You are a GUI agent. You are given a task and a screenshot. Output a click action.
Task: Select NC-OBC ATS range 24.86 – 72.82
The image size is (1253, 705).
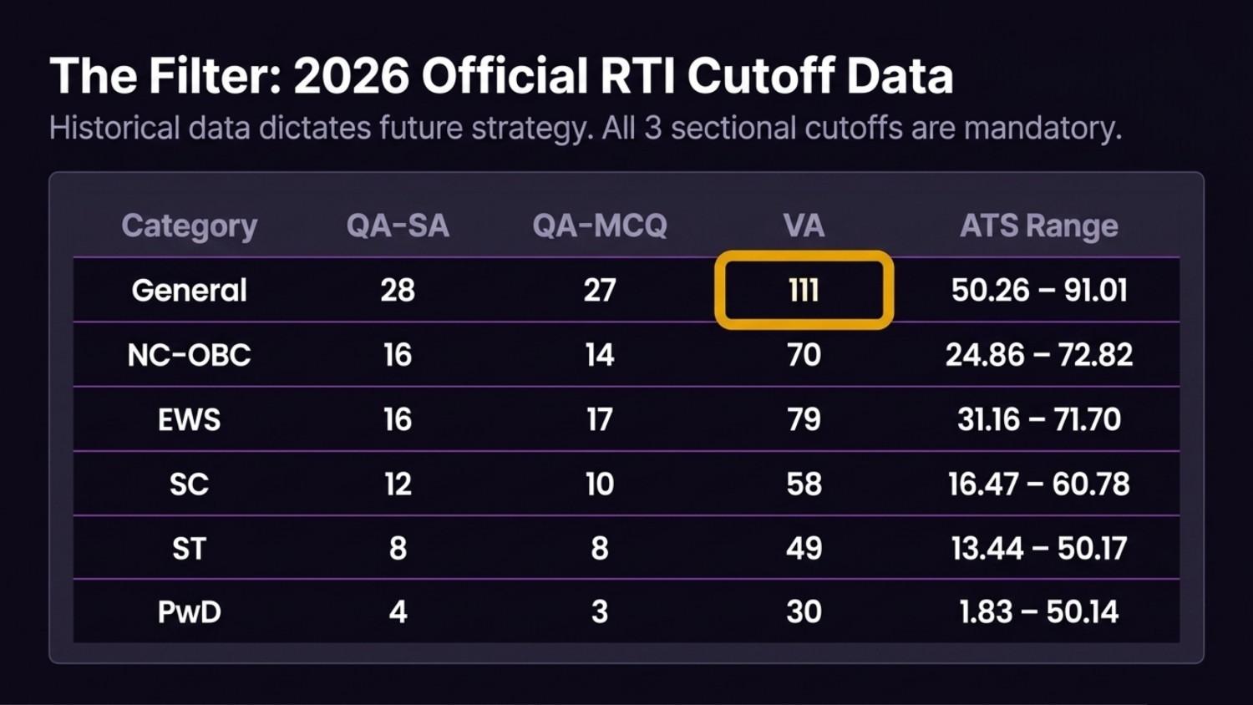tap(1039, 355)
